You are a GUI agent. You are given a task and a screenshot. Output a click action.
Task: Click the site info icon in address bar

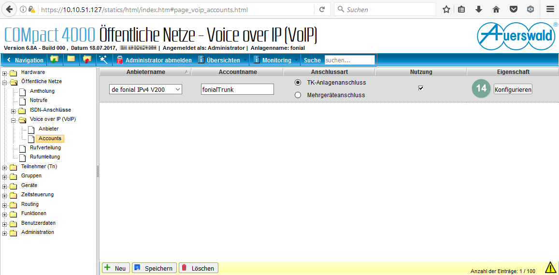[x=23, y=10]
